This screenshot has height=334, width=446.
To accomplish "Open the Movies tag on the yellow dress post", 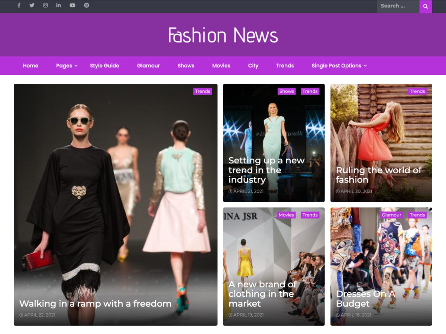I will 286,215.
